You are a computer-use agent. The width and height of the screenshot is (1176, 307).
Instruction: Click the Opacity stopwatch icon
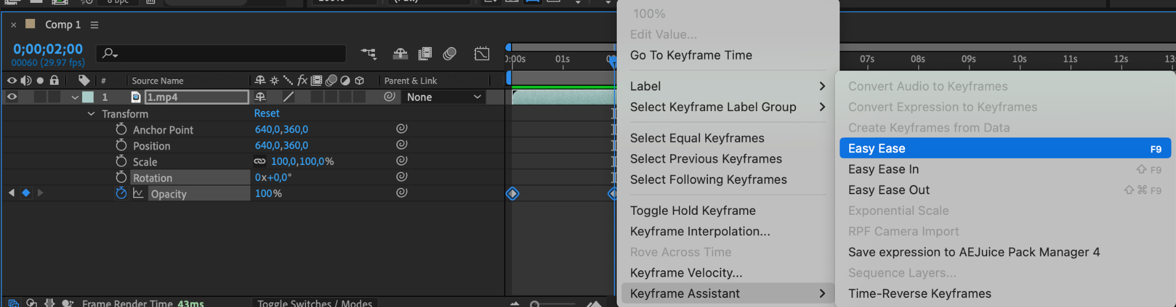click(121, 194)
